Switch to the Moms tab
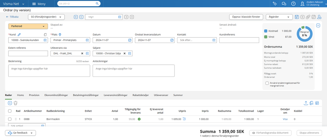Viewport: 327px width, 139px height. (20, 95)
